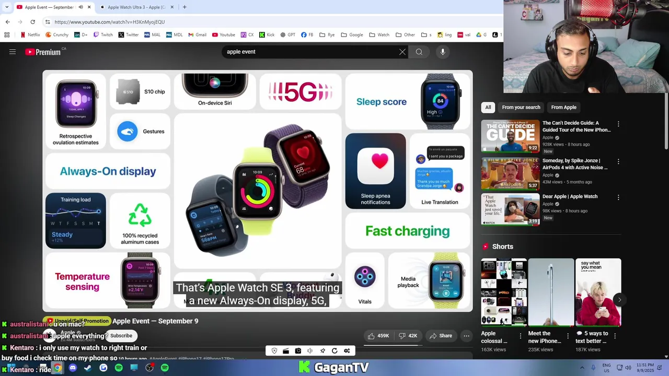The image size is (669, 376).
Task: Open 'Meet the new iPhone' short
Action: tap(551, 292)
